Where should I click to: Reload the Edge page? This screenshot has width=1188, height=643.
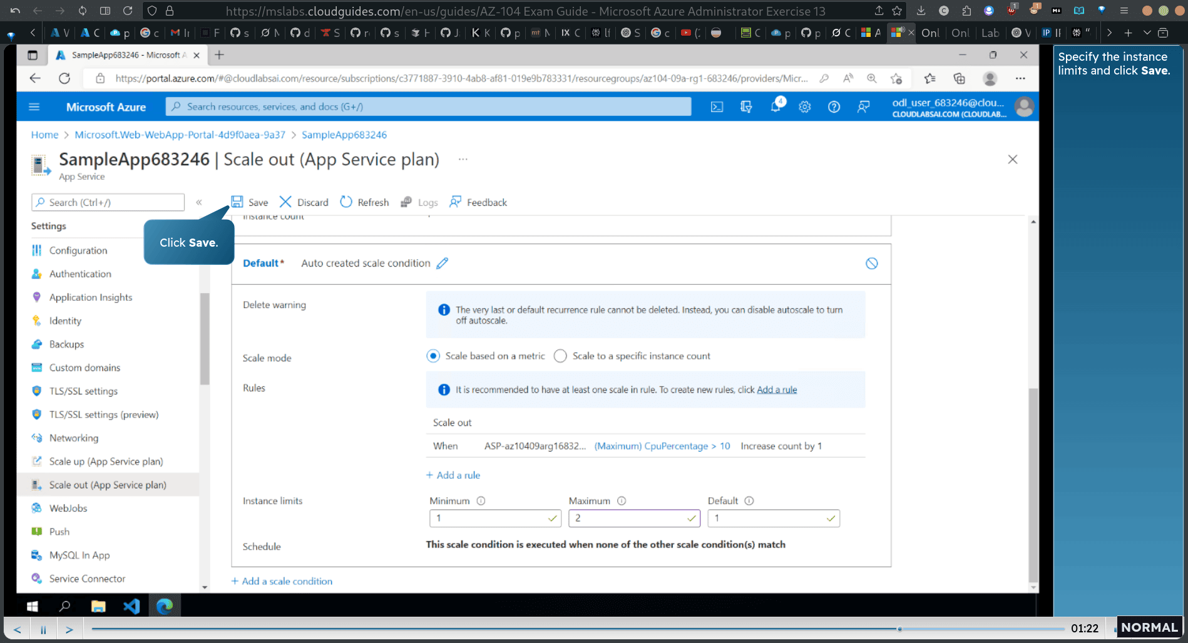pyautogui.click(x=64, y=78)
